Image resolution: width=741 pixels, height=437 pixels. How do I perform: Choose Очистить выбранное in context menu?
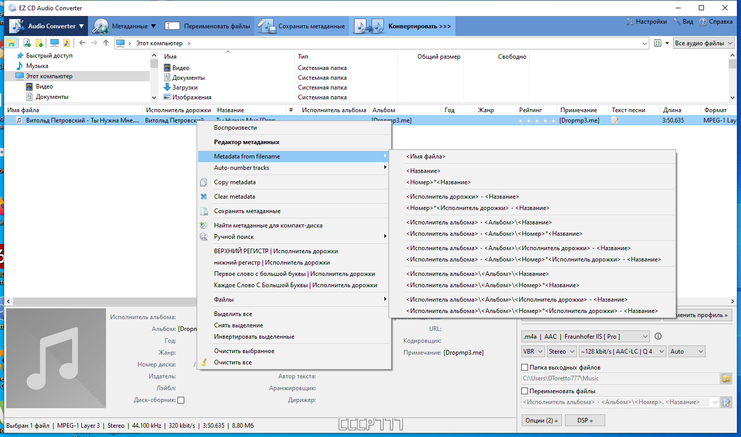point(294,351)
